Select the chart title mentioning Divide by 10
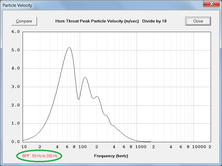This screenshot has height=166, width=222. coord(111,21)
